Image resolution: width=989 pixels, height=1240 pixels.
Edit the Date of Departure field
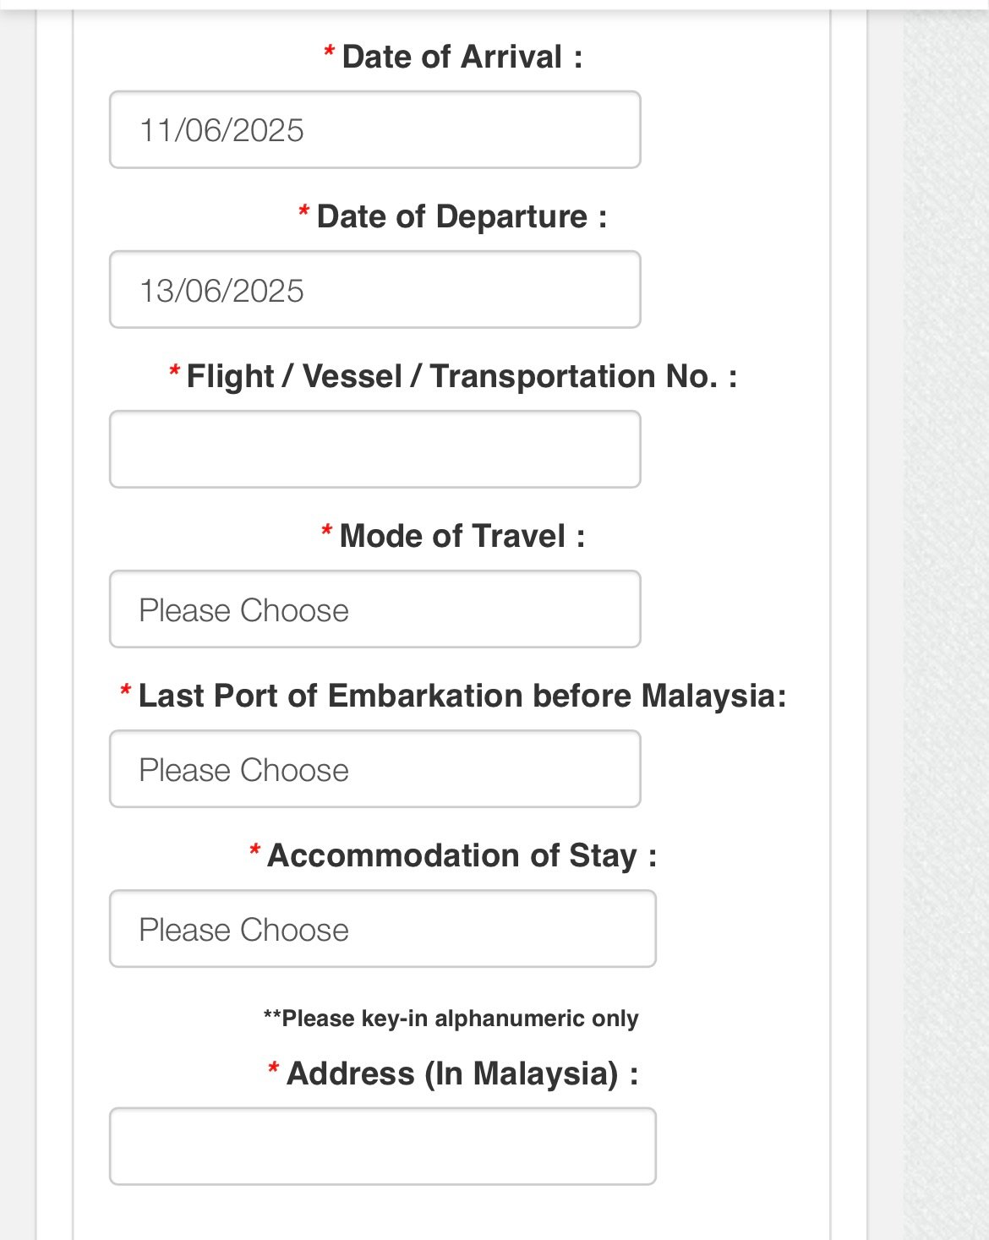[374, 290]
